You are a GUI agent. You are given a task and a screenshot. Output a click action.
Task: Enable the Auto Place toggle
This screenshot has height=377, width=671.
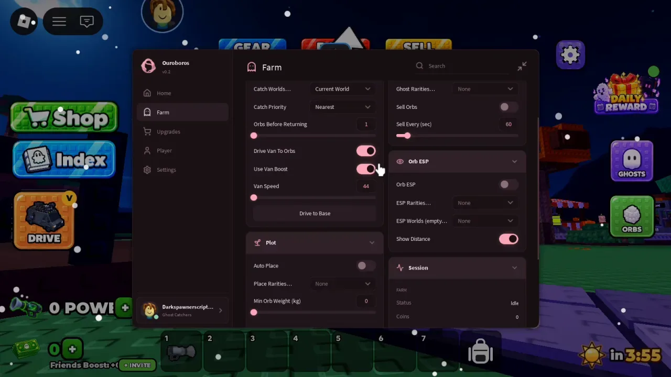(366, 265)
